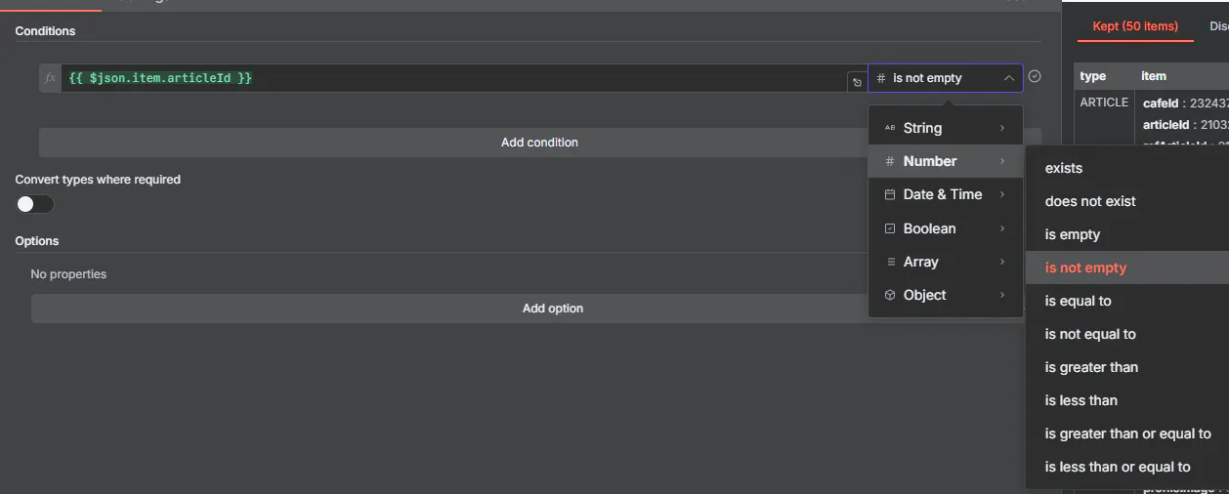Choose 'is equal to' number operator
This screenshot has height=494, width=1229.
[1078, 301]
